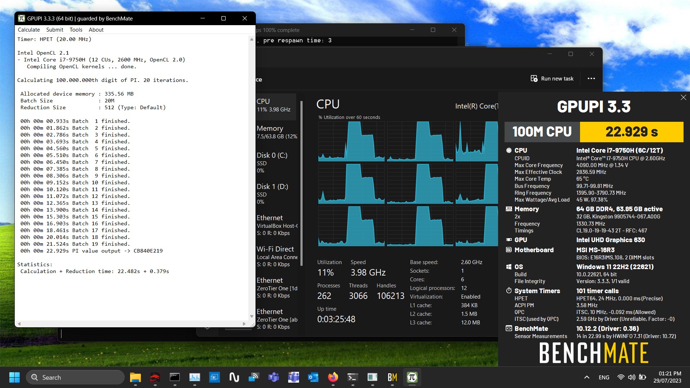Click the ENG language indicator

point(604,377)
